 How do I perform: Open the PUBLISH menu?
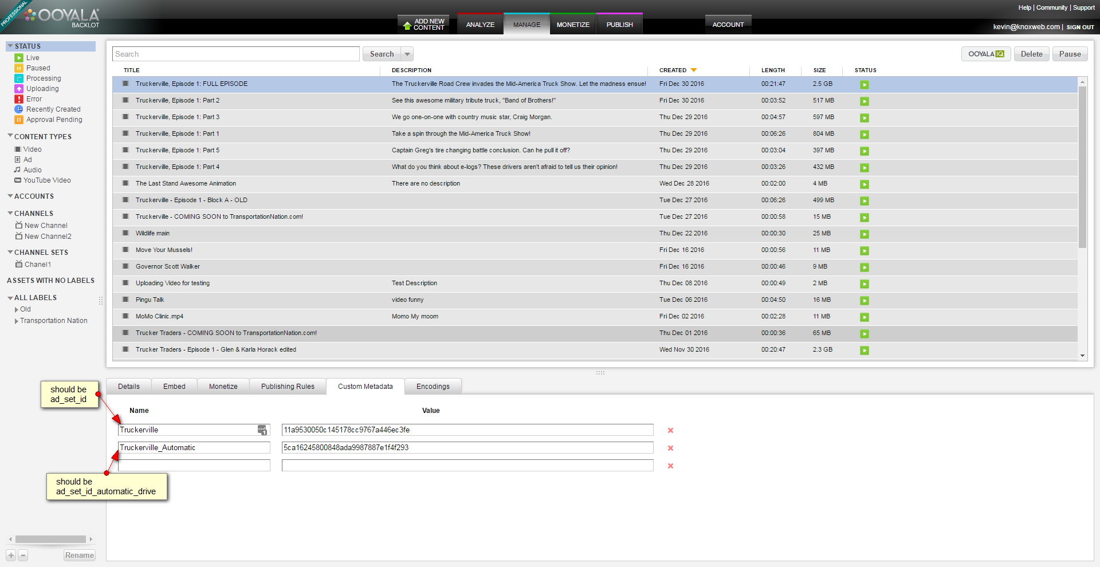point(620,24)
